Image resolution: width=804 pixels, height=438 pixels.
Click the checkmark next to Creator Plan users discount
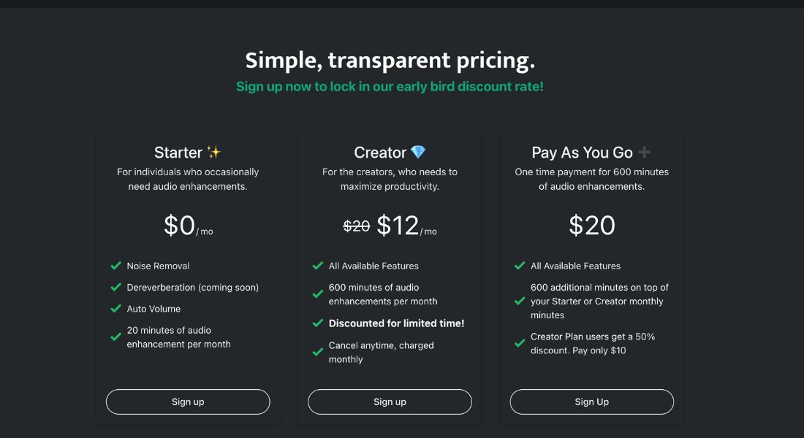(x=520, y=343)
